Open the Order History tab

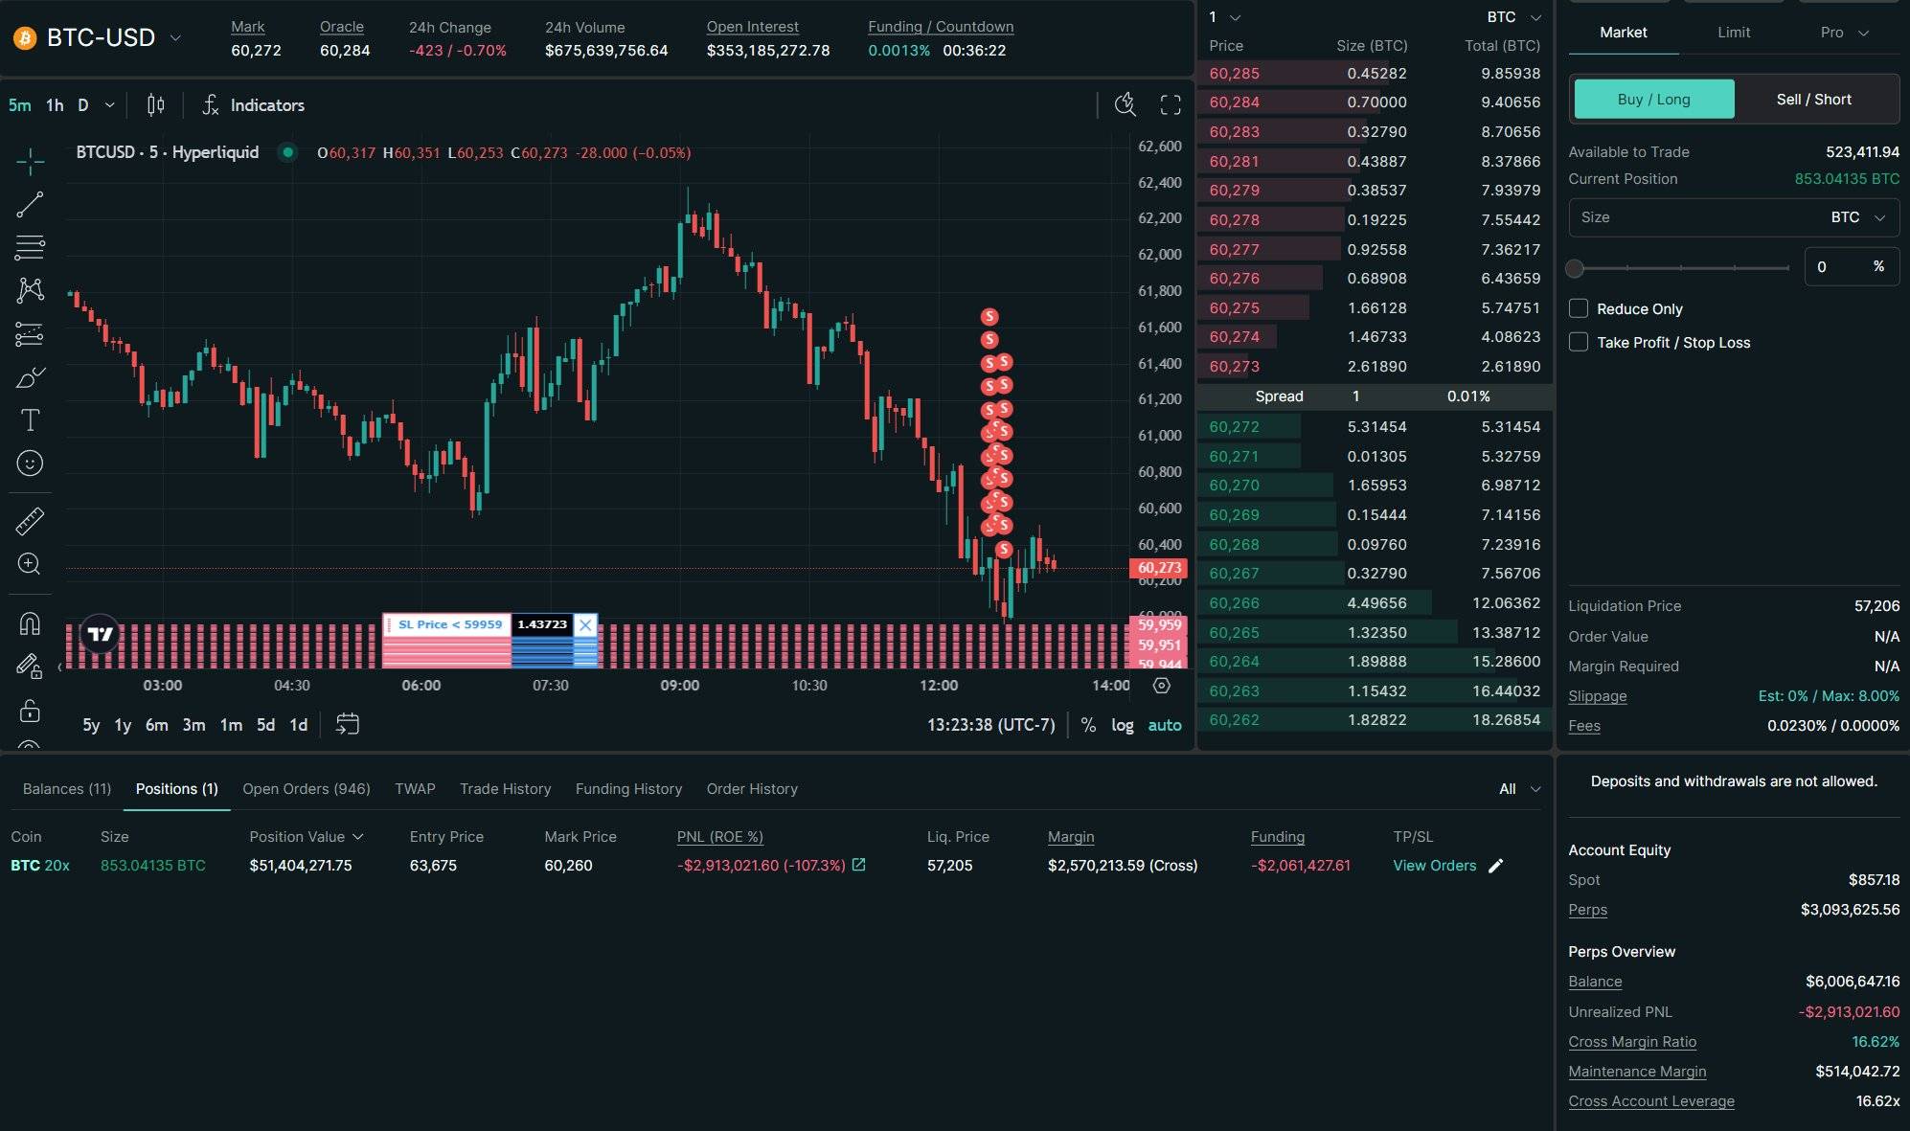pyautogui.click(x=752, y=789)
